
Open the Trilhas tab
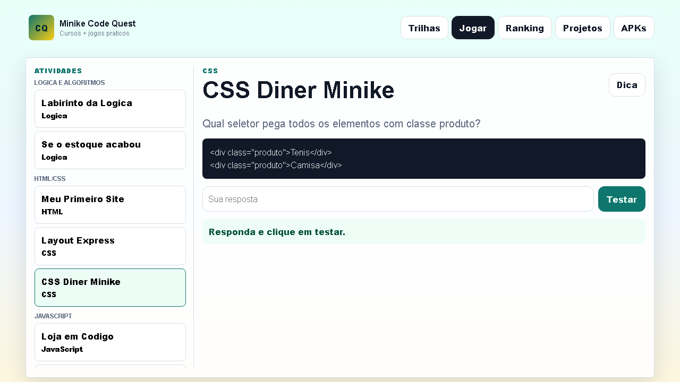pos(424,28)
